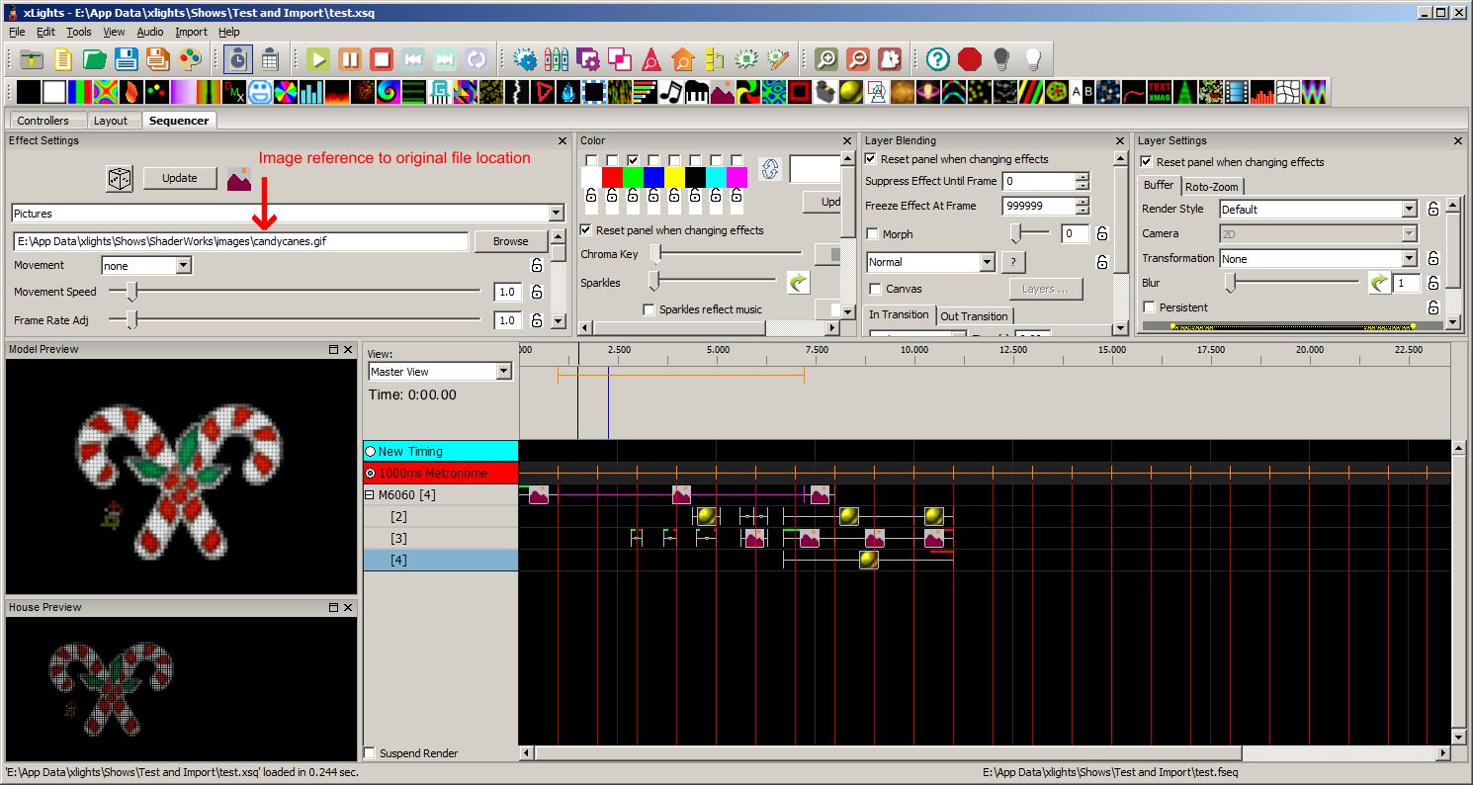This screenshot has width=1473, height=785.
Task: Select the Text XMAS effect icon
Action: (x=1159, y=92)
